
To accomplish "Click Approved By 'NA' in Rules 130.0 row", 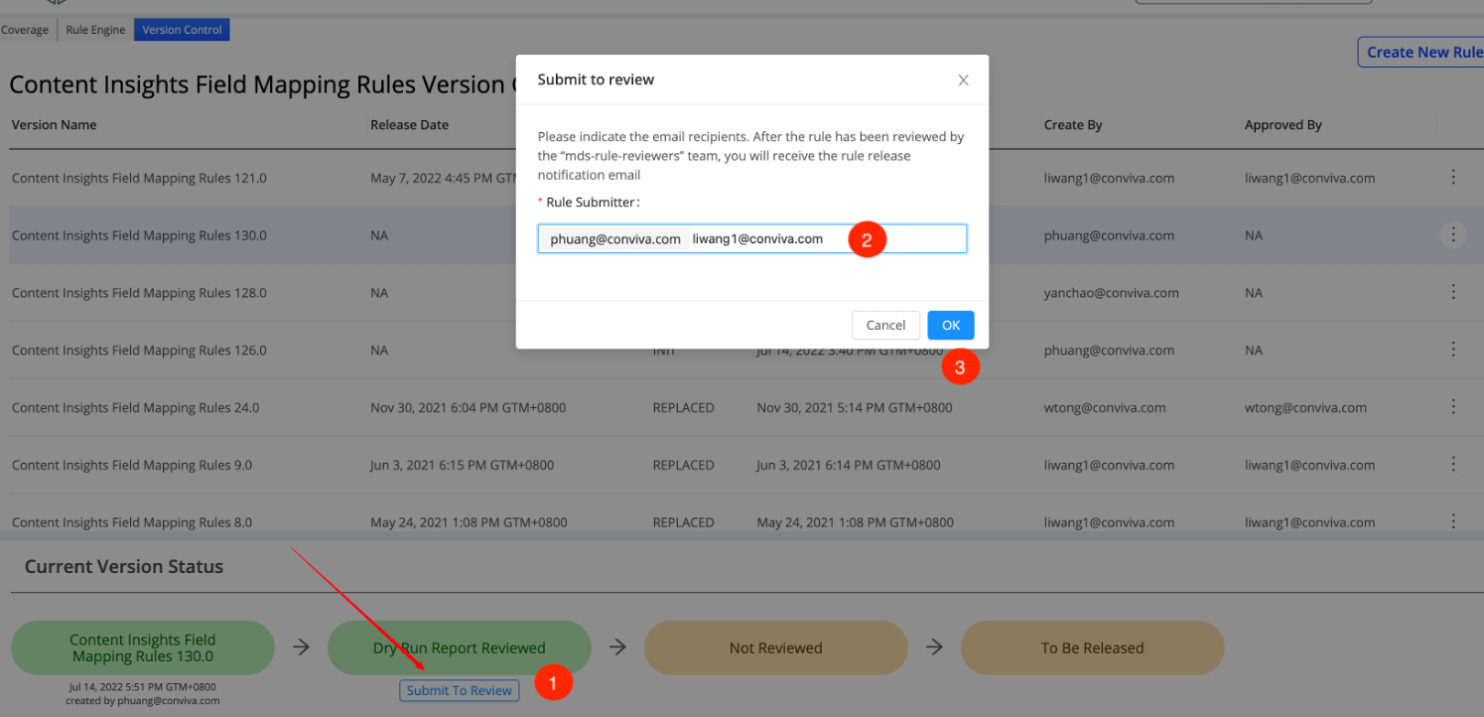I will click(x=1254, y=236).
